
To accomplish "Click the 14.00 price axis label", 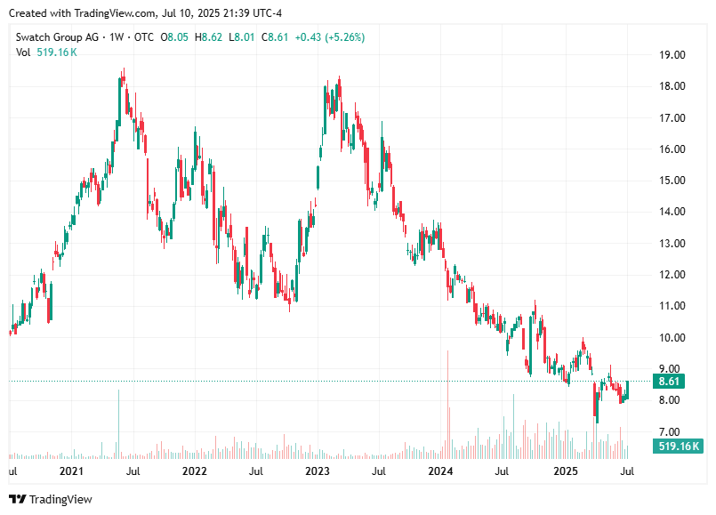I will (x=672, y=212).
